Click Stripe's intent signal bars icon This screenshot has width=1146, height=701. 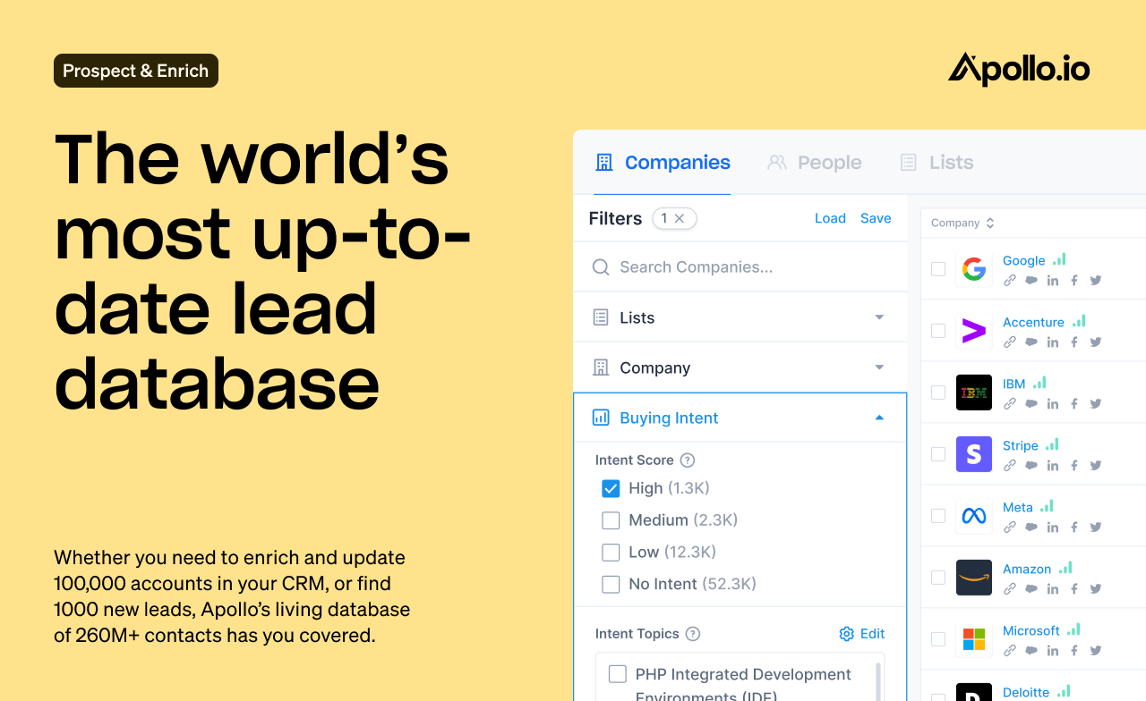tap(1052, 444)
